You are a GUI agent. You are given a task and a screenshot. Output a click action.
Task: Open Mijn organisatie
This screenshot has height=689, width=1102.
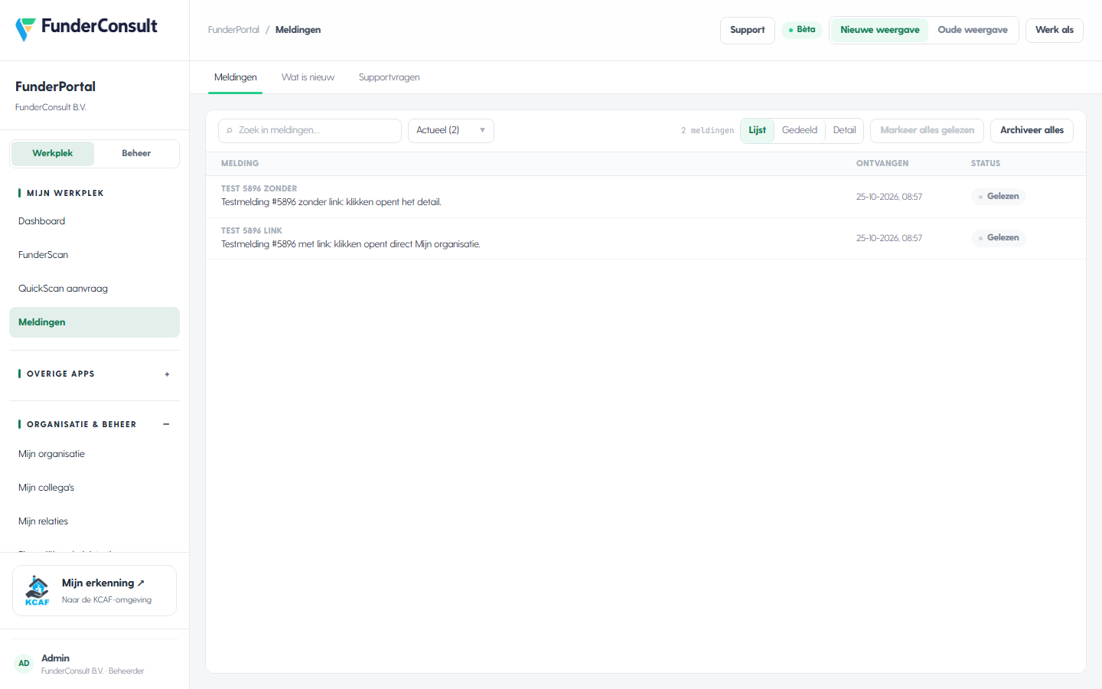point(94,454)
